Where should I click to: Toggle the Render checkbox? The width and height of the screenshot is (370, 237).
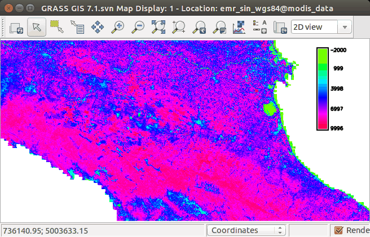pyautogui.click(x=338, y=230)
